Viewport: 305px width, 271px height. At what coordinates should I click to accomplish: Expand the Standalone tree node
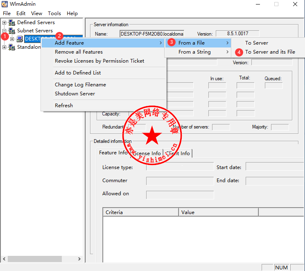coord(4,47)
